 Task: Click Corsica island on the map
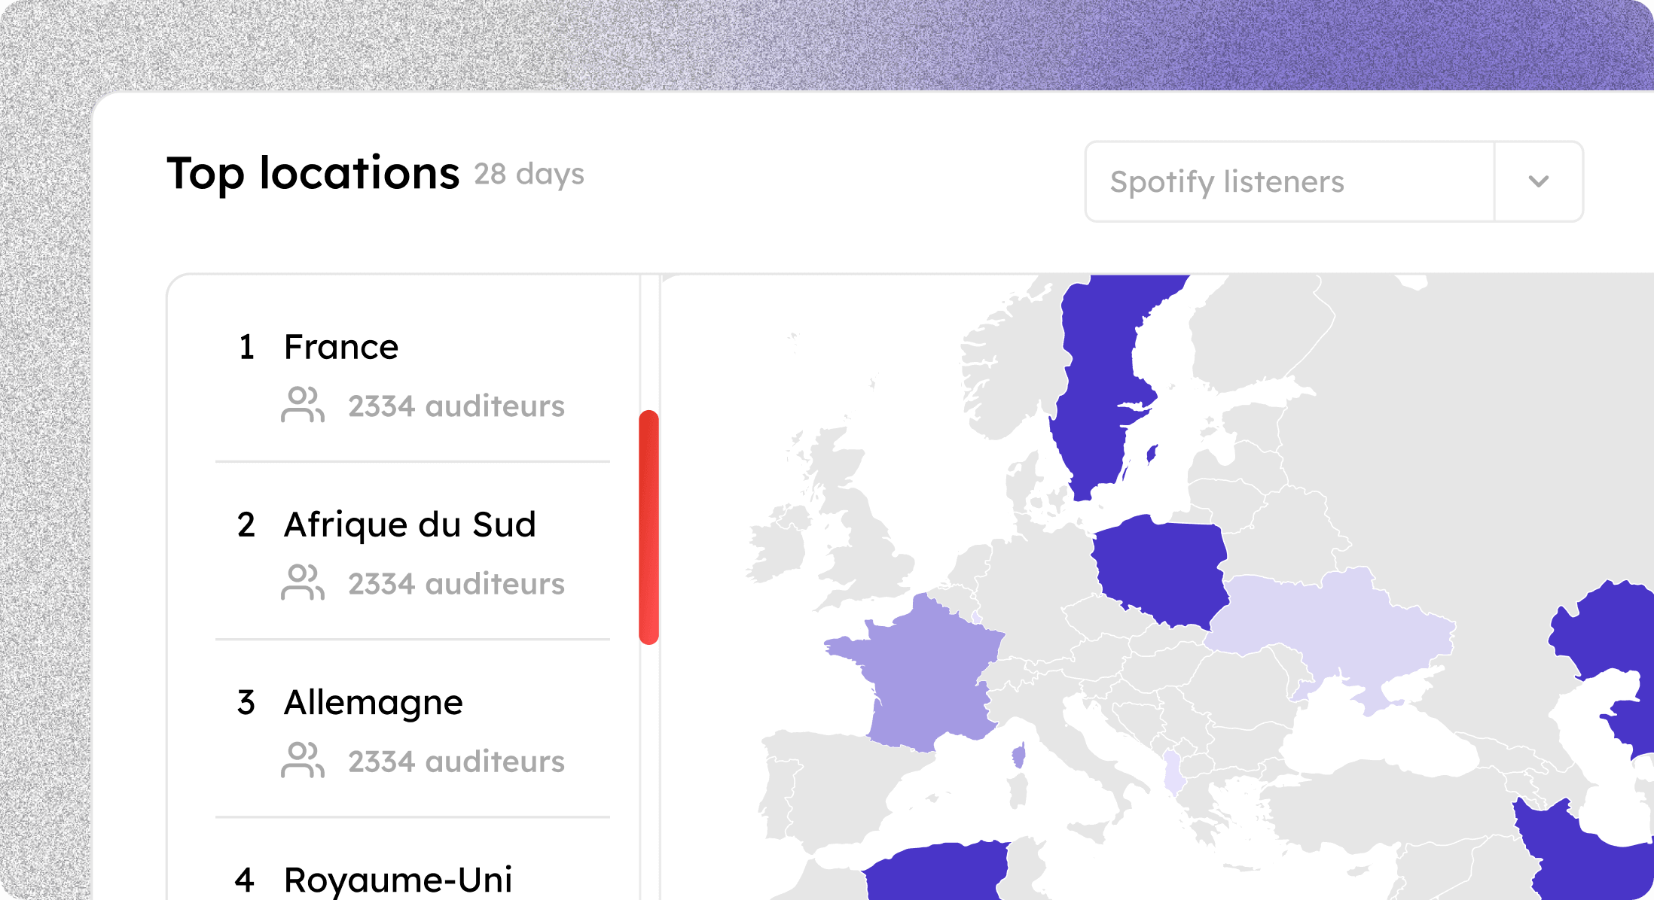click(1019, 756)
